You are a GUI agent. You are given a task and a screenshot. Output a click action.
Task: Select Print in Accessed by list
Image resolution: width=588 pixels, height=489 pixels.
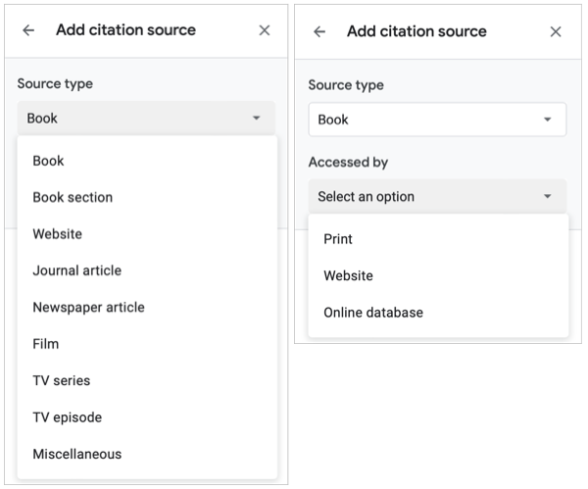338,239
